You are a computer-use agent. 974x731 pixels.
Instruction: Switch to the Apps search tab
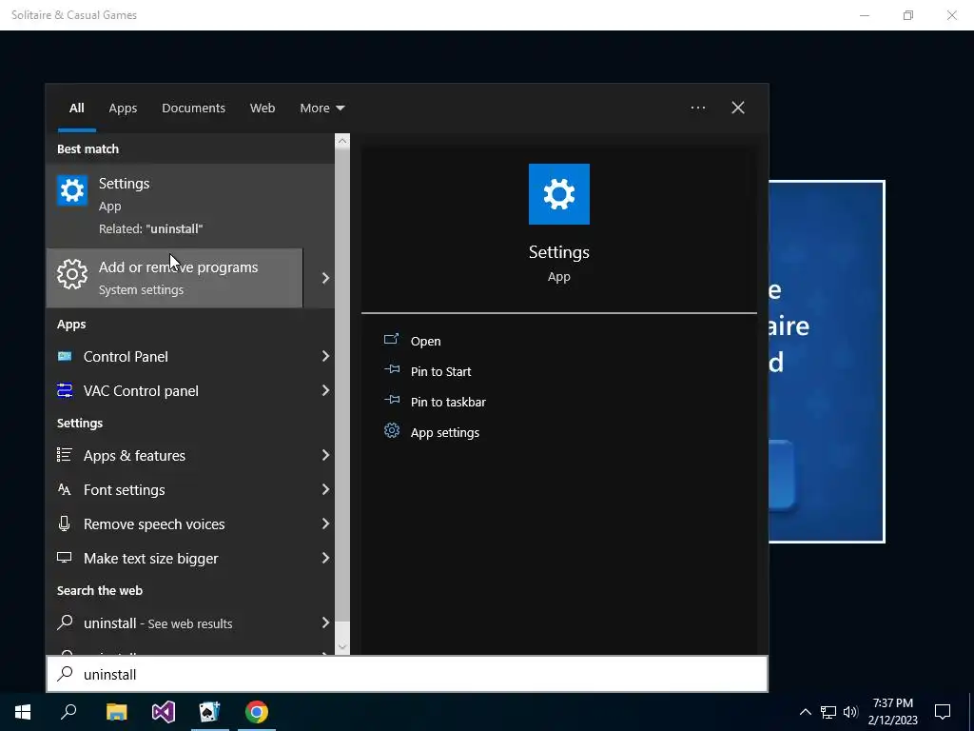pyautogui.click(x=123, y=109)
